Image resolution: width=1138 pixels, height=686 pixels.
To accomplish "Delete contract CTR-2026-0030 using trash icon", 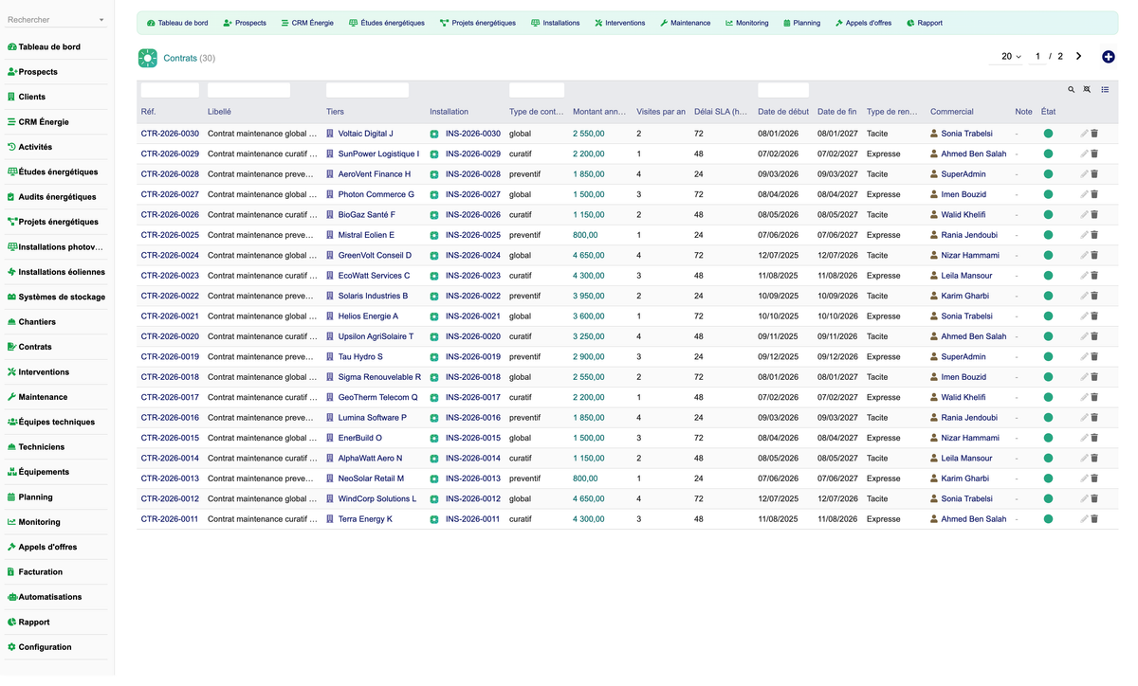I will (1094, 134).
